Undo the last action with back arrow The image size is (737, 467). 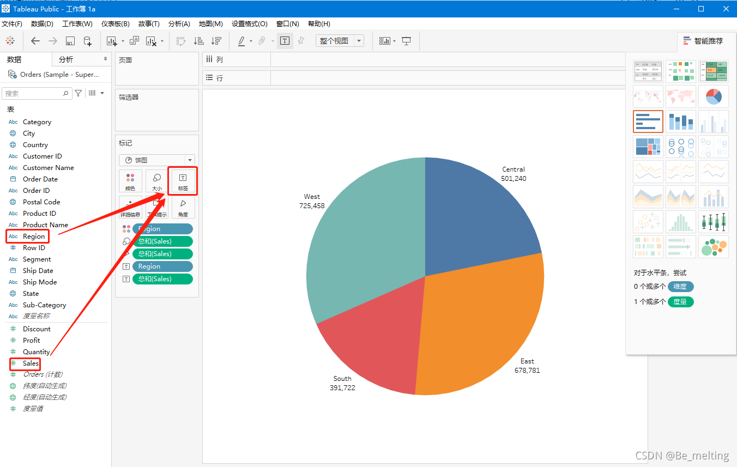pos(35,41)
